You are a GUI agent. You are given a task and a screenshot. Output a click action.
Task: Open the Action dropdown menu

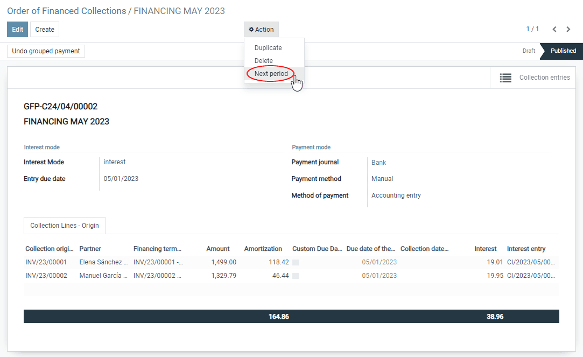pos(261,30)
